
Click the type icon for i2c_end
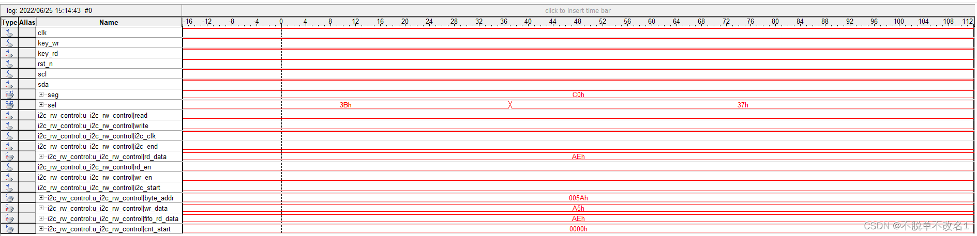coord(9,146)
